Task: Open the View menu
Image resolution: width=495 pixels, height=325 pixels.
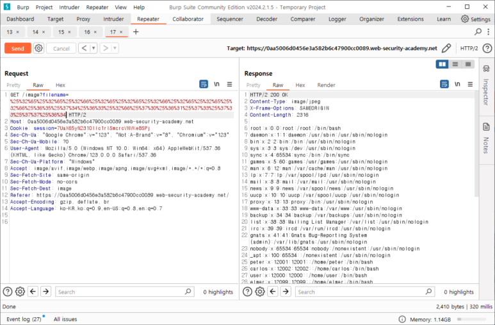Action: point(120,7)
